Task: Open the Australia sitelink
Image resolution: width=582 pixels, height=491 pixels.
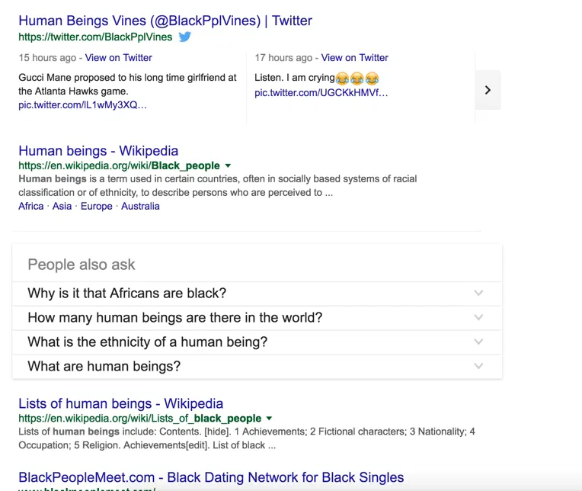Action: tap(140, 206)
